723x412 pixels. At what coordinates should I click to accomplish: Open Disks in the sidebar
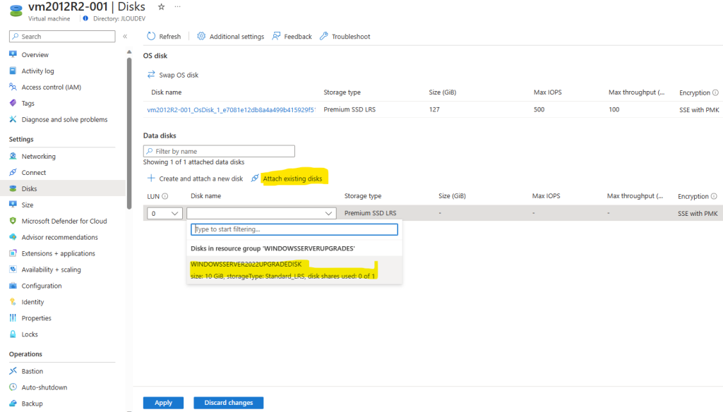(29, 188)
